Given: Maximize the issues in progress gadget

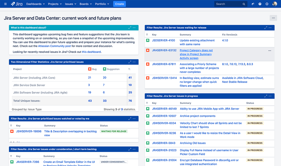Looking at the screenshot, I should point(266,96).
